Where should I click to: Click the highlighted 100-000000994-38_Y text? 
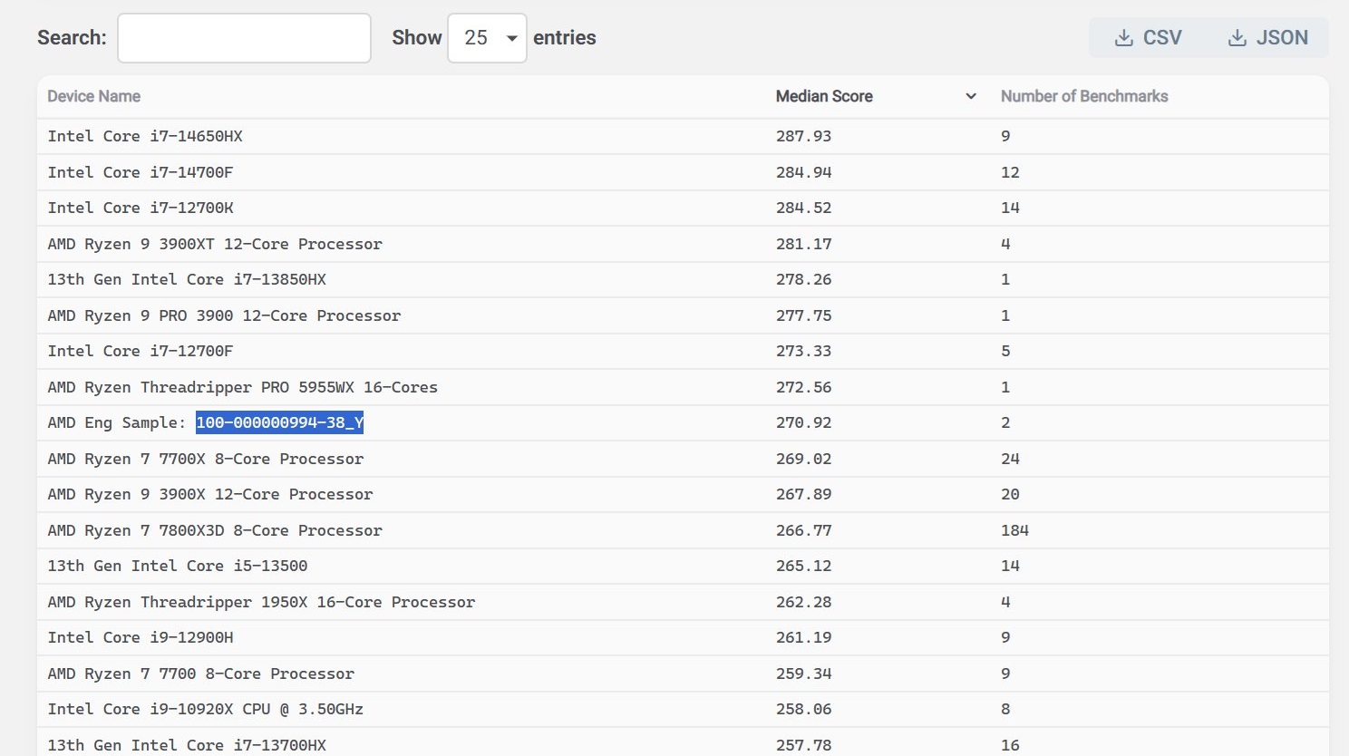pyautogui.click(x=279, y=422)
